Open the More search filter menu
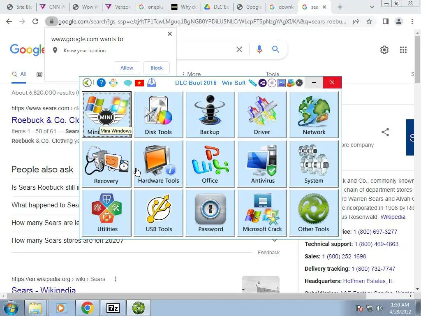Viewport: 421px width, 316px height. [x=192, y=74]
